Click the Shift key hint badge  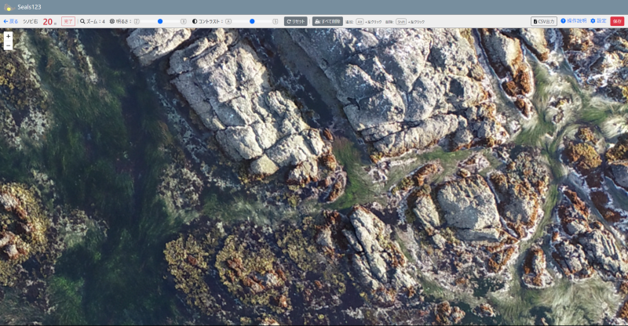point(401,22)
